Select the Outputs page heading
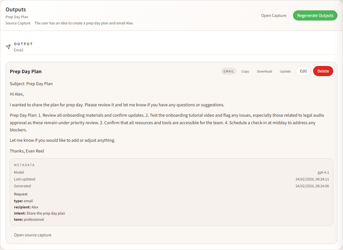Image resolution: width=343 pixels, height=250 pixels. coord(16,9)
